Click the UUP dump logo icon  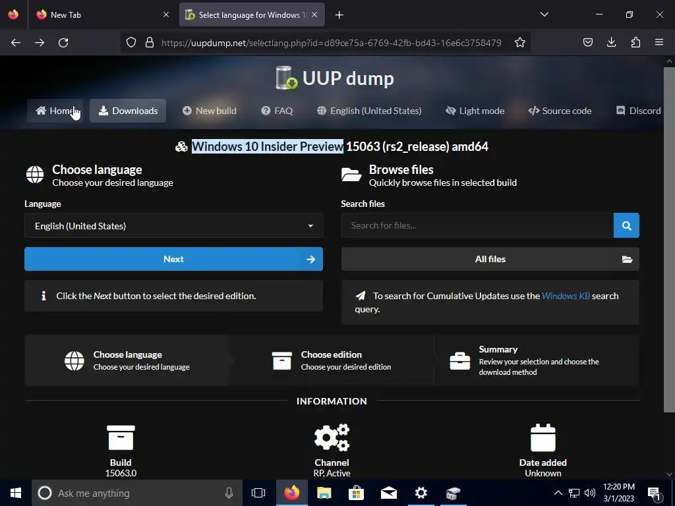(x=286, y=78)
